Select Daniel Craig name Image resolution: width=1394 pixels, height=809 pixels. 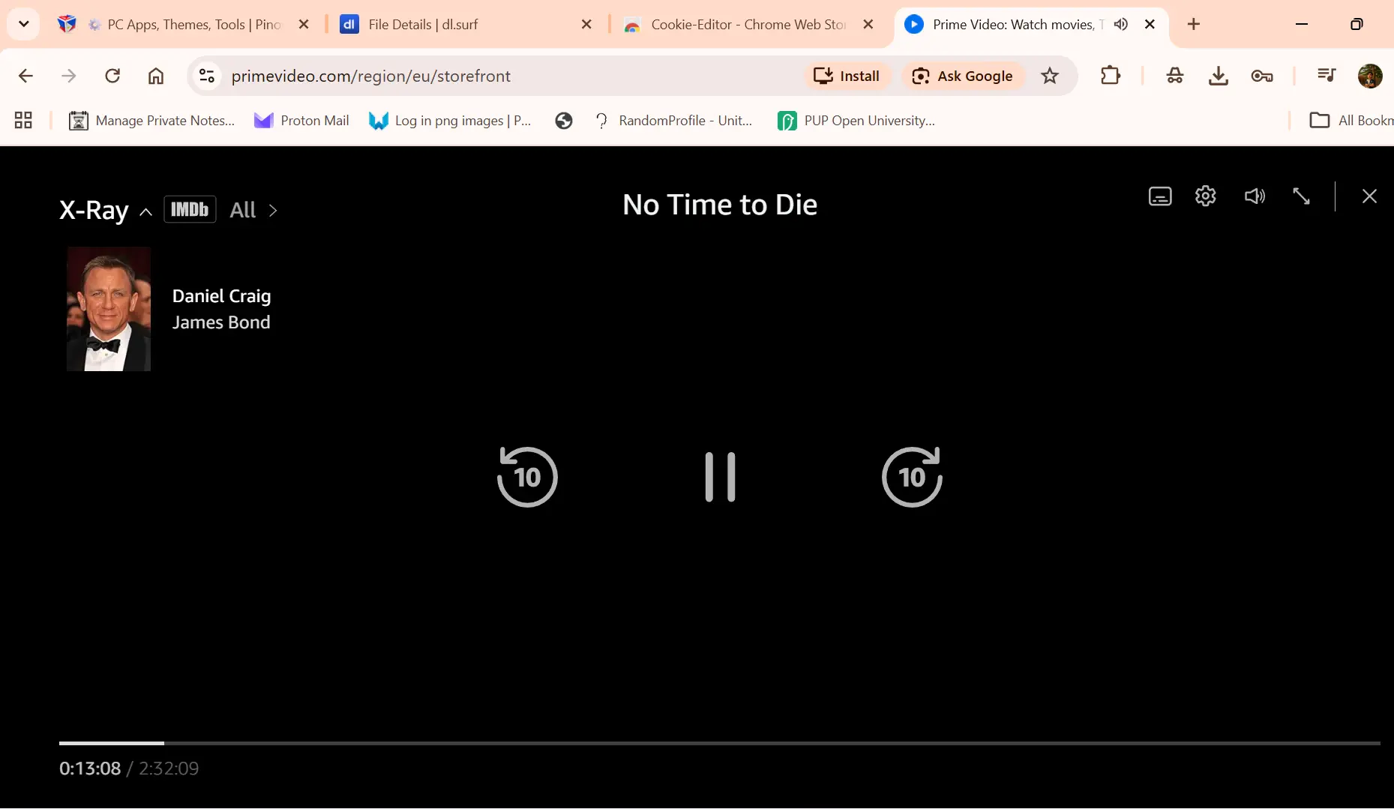(221, 296)
